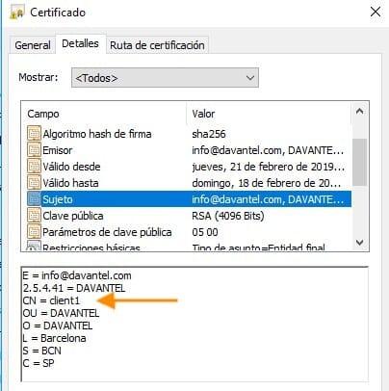Click icon beside Parámetros de clave pública
Image resolution: width=389 pixels, height=391 pixels.
(x=34, y=232)
